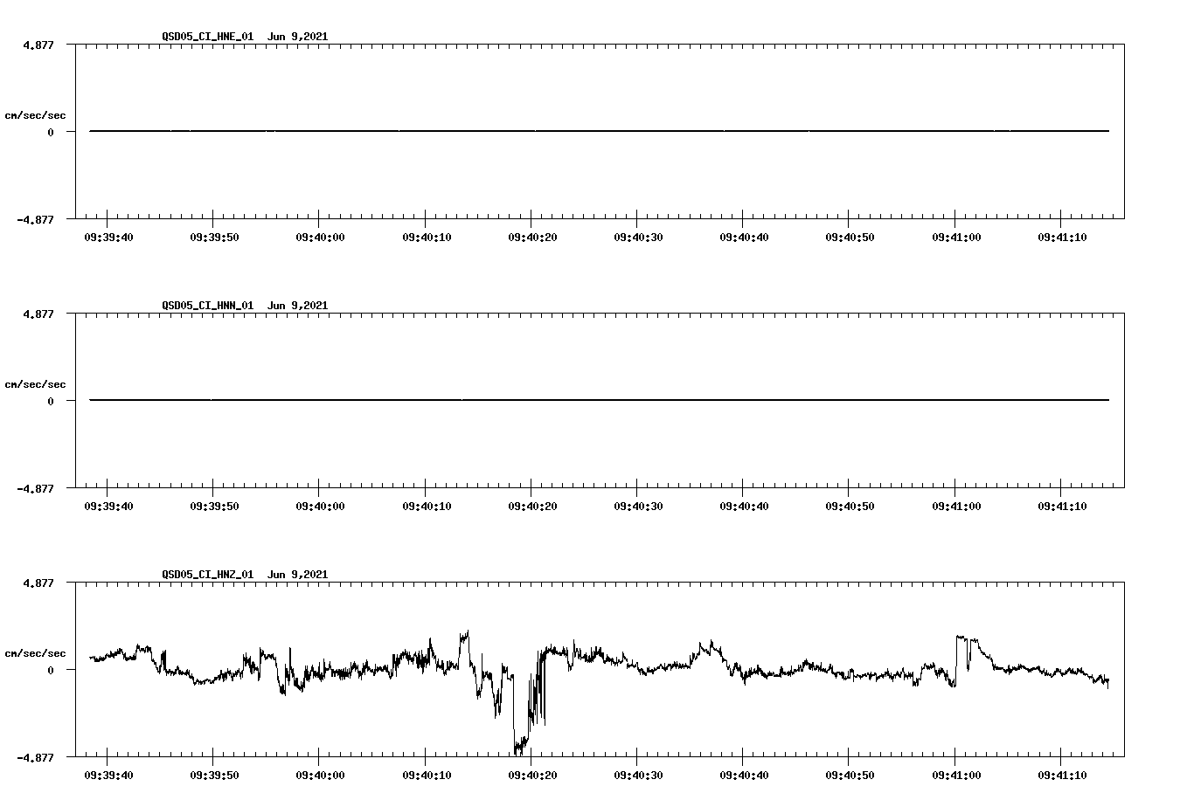This screenshot has height=807, width=1187.
Task: Select the cm/sec/sec label of HNN plot
Action: click(x=35, y=384)
